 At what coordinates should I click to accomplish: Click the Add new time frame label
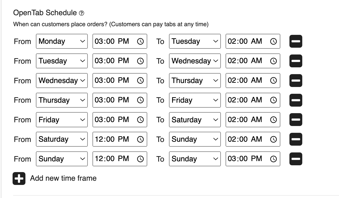point(63,178)
